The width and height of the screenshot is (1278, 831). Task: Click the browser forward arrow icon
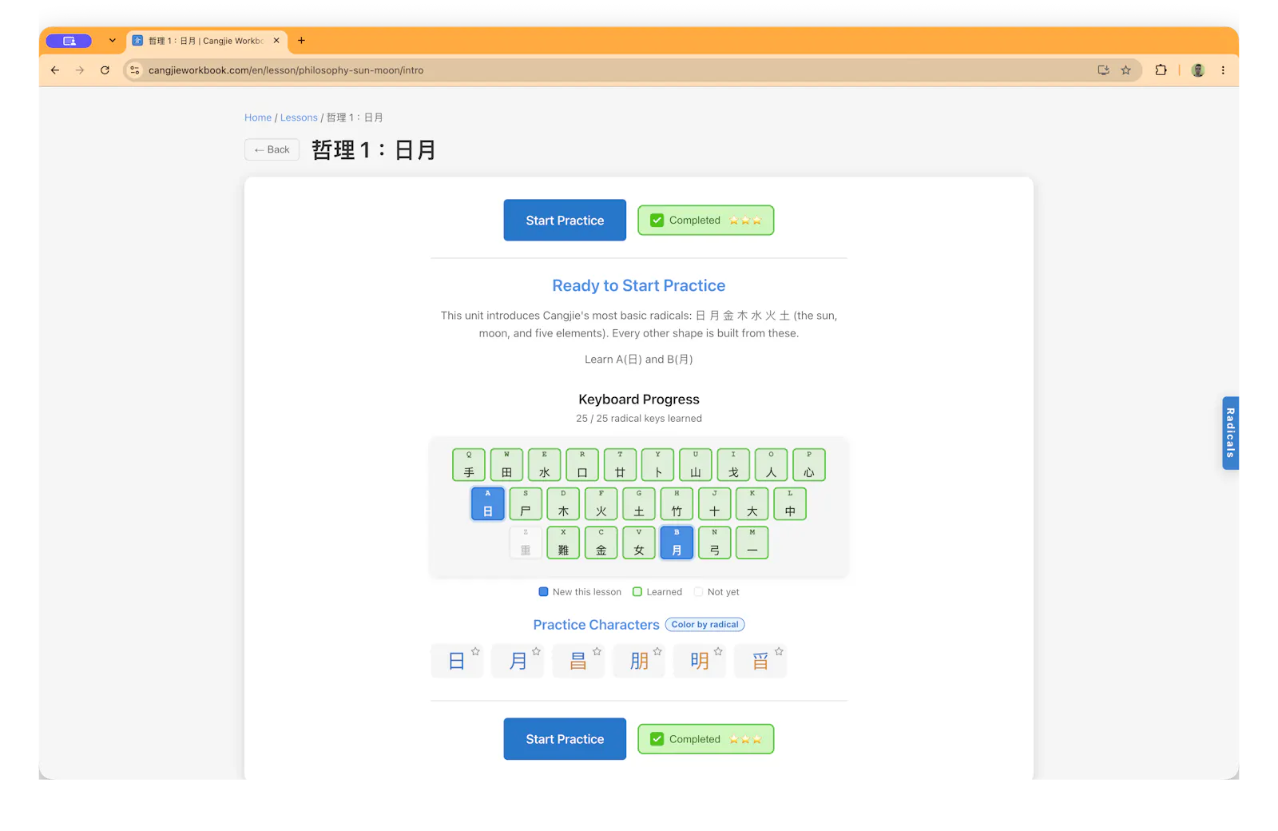point(80,70)
